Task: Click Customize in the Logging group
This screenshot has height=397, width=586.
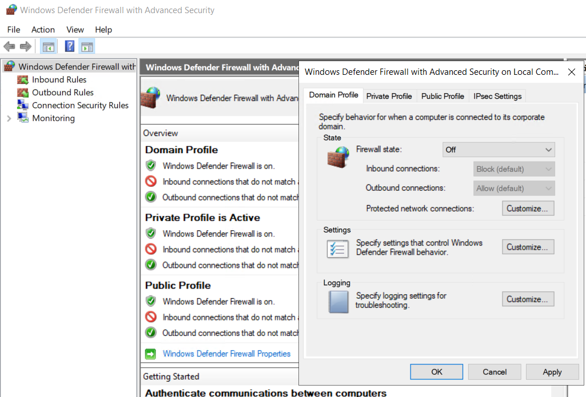Action: pos(528,299)
